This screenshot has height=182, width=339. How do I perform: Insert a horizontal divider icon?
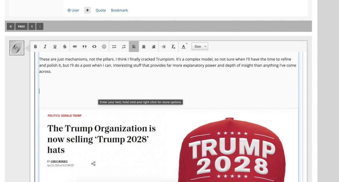pyautogui.click(x=164, y=47)
